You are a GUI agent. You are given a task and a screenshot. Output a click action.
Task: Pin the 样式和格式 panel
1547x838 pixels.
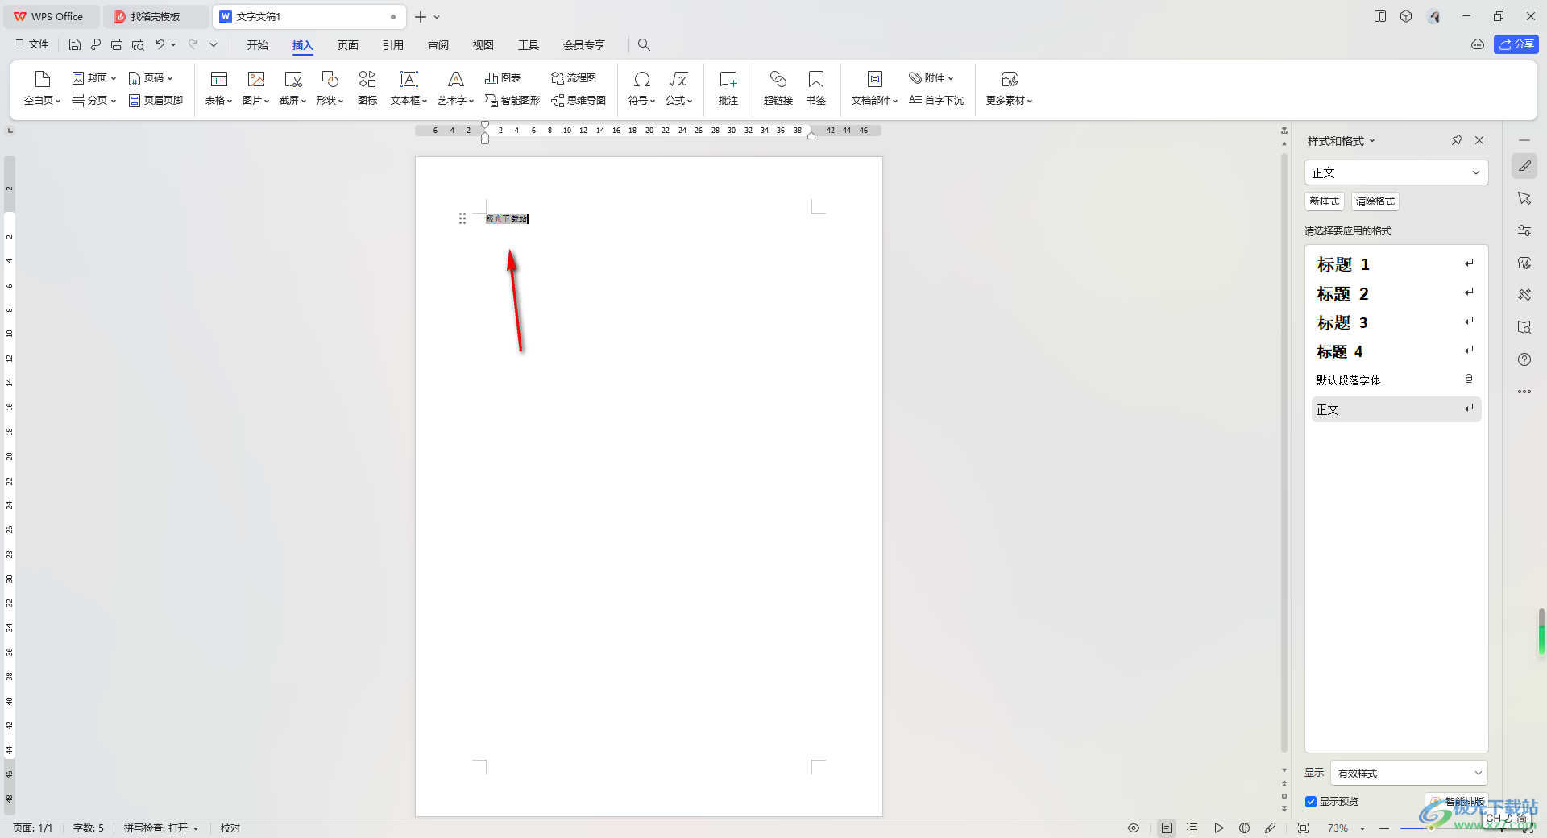tap(1457, 140)
